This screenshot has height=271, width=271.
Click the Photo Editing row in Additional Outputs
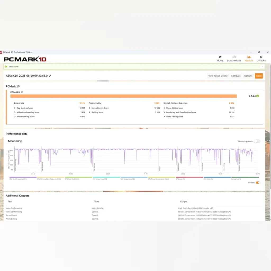[x=134, y=219]
